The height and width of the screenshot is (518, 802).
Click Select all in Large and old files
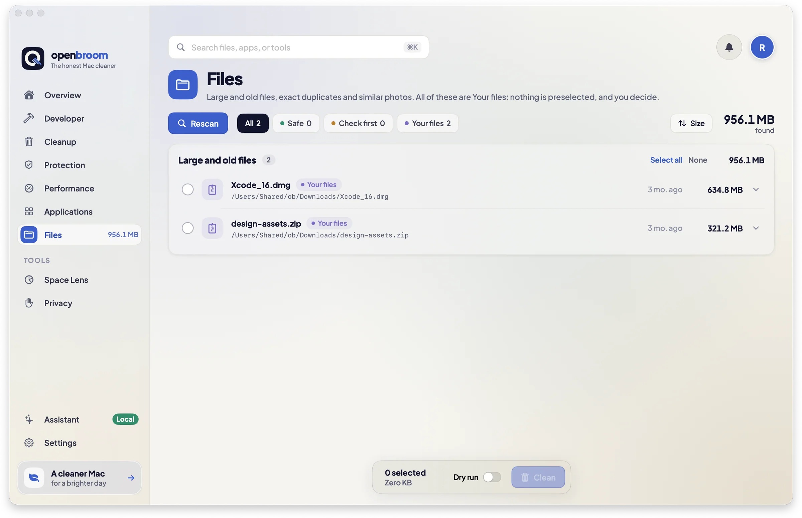(666, 160)
